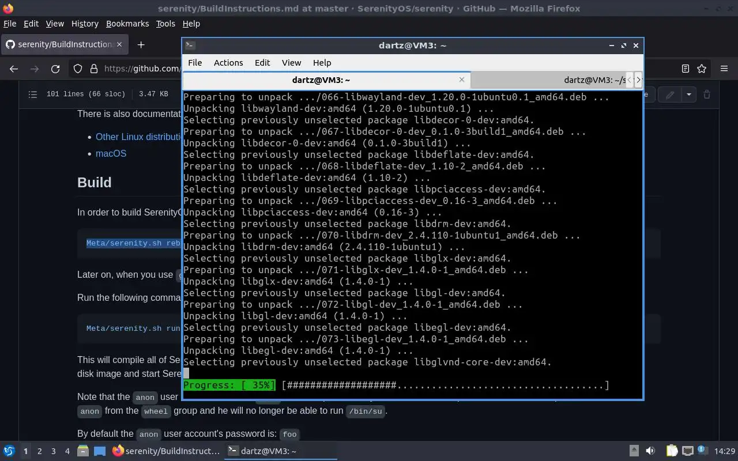Open Firefox hamburger application menu

tap(724, 69)
